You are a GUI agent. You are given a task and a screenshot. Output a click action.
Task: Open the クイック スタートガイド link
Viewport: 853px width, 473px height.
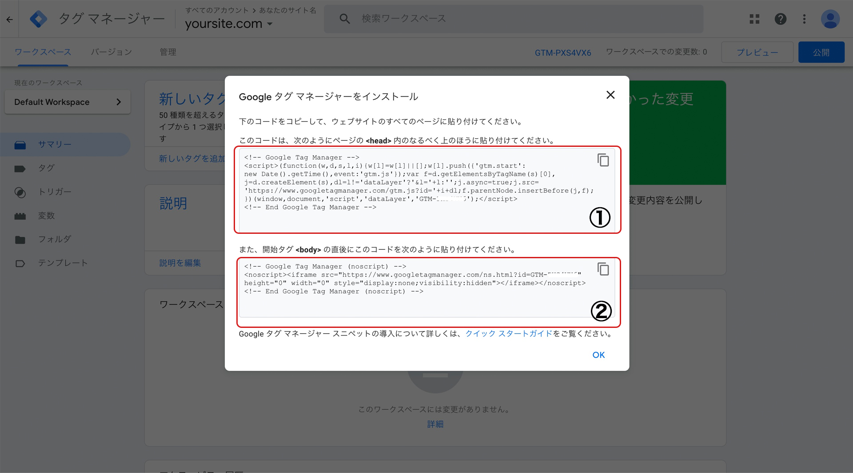[x=509, y=334]
